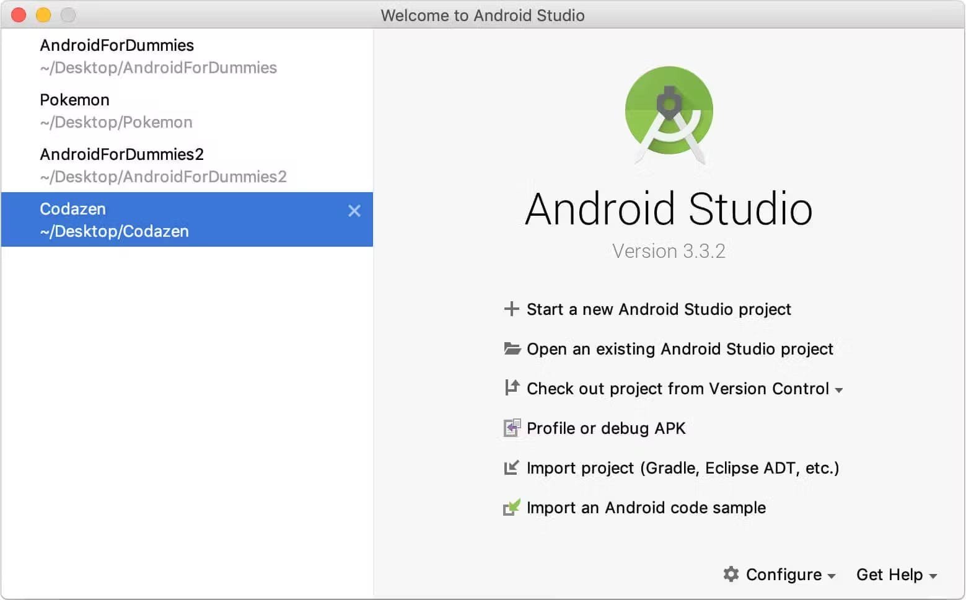Click the Version Control checkout icon
Image resolution: width=966 pixels, height=600 pixels.
[512, 387]
